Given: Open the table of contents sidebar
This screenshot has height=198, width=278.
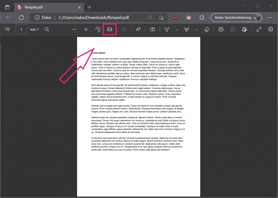Looking at the screenshot, I should (8, 30).
